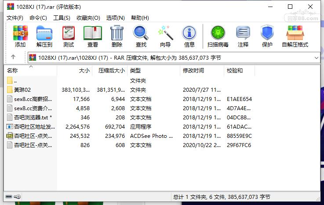The height and width of the screenshot is (205, 324).
Task: Open the 信息 (Info) icon
Action: [189, 33]
